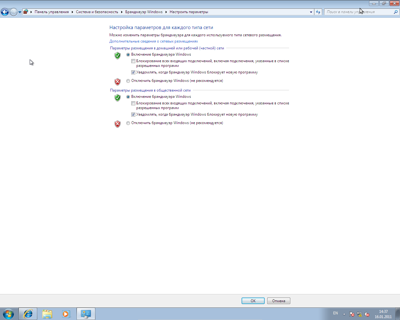This screenshot has height=320, width=400.
Task: Launch Windows Media Player from taskbar
Action: point(66,314)
